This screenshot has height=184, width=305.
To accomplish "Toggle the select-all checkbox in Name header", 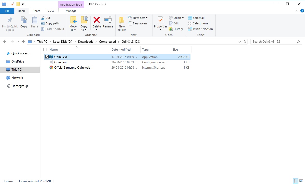I will [45, 50].
